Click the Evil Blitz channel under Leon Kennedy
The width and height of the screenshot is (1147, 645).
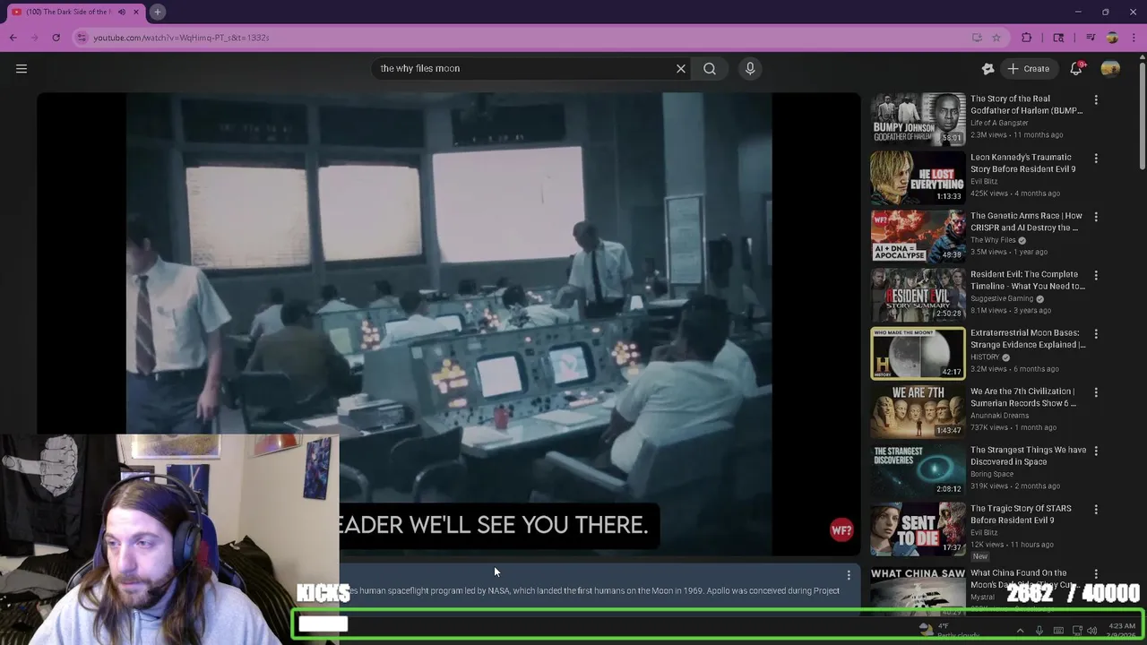coord(983,181)
